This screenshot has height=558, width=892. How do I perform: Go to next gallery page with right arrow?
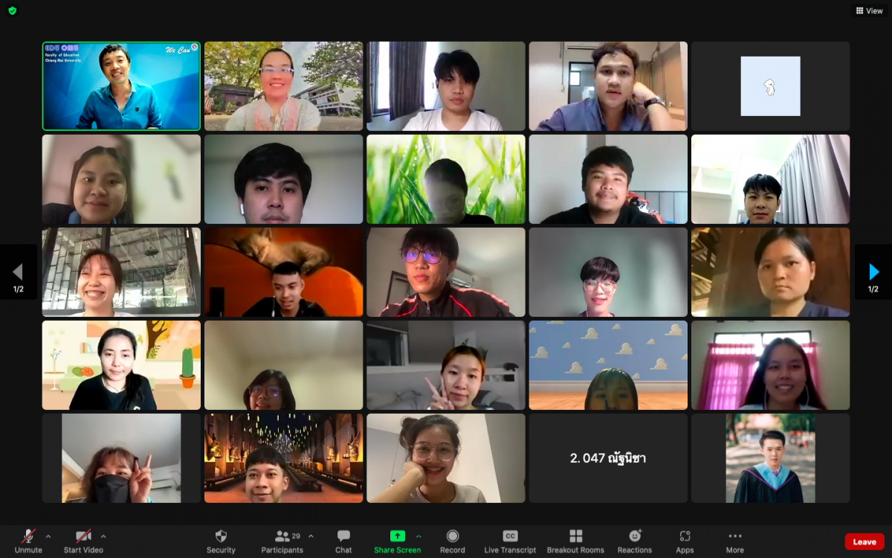[873, 272]
